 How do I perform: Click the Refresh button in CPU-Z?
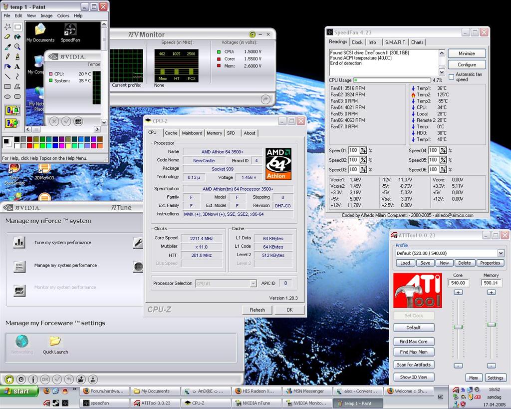tap(257, 310)
